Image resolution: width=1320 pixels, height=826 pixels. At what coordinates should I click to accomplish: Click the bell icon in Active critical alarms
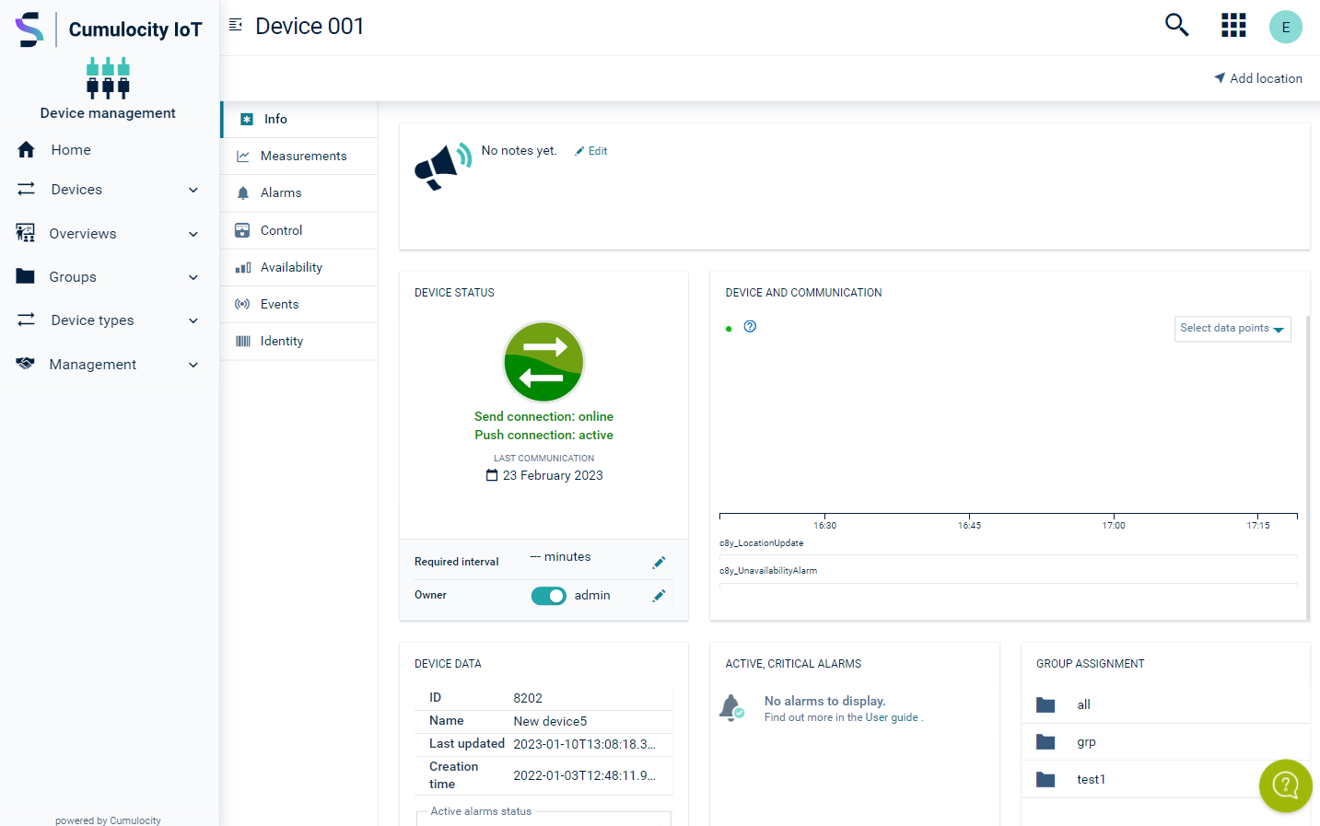731,707
